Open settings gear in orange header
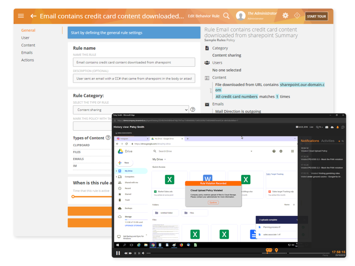The width and height of the screenshot is (355, 266). click(x=285, y=16)
